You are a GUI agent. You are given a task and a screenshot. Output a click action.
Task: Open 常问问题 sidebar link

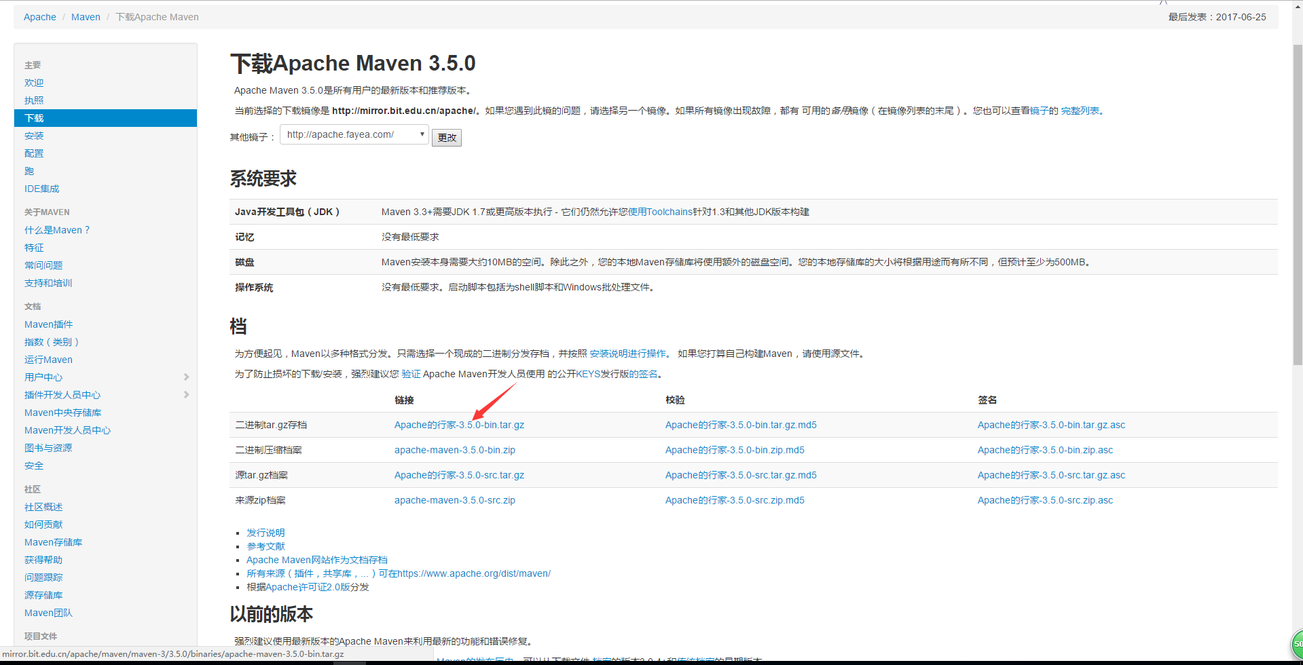[x=43, y=265]
